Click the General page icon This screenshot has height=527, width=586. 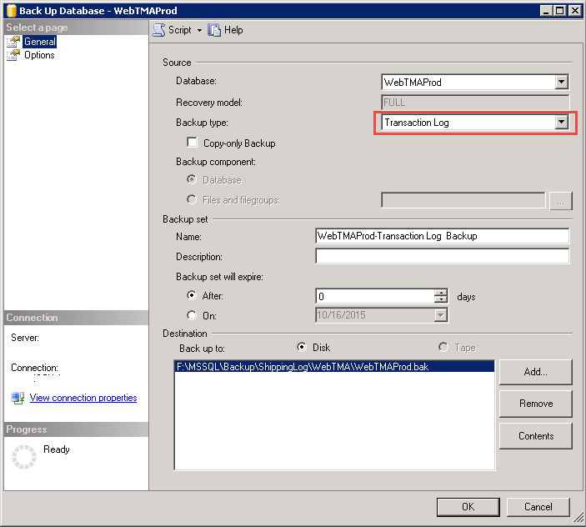coord(13,42)
